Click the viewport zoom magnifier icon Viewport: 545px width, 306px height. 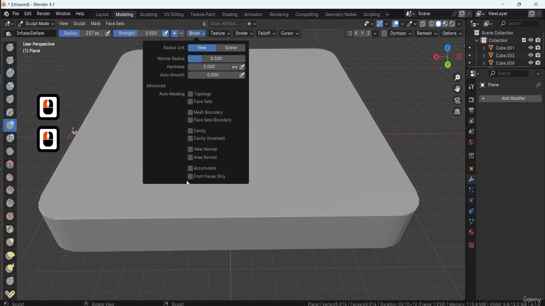click(457, 78)
